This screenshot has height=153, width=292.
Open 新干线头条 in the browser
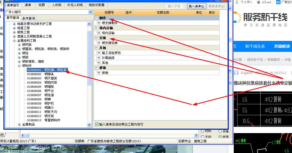(255, 46)
